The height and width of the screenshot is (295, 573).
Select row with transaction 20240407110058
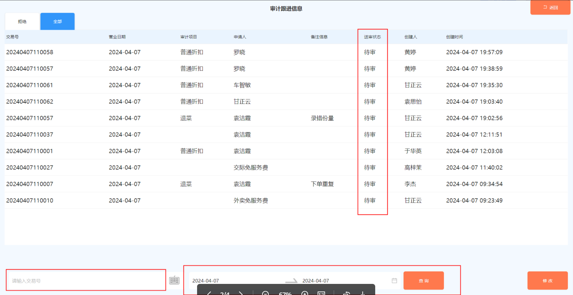pyautogui.click(x=30, y=52)
